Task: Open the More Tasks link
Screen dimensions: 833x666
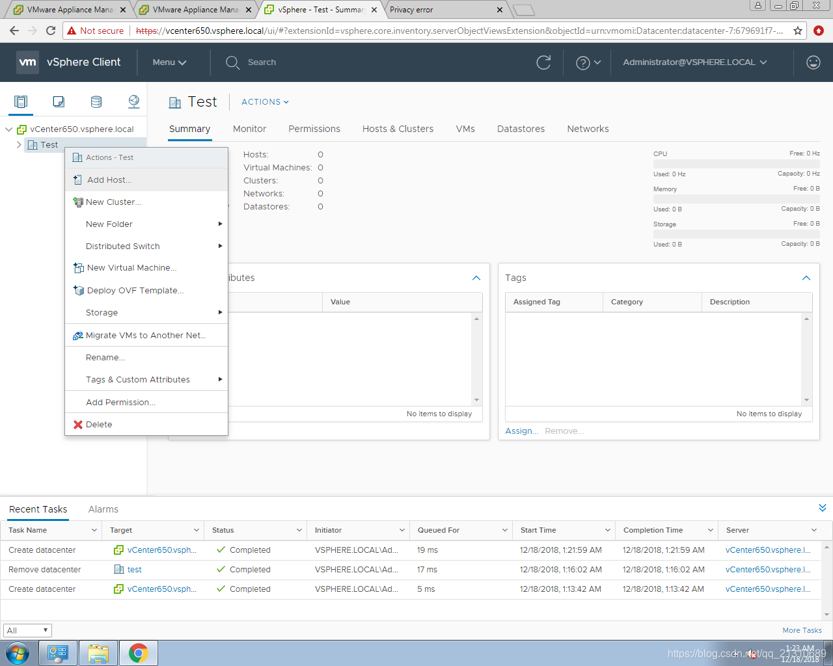Action: [802, 630]
